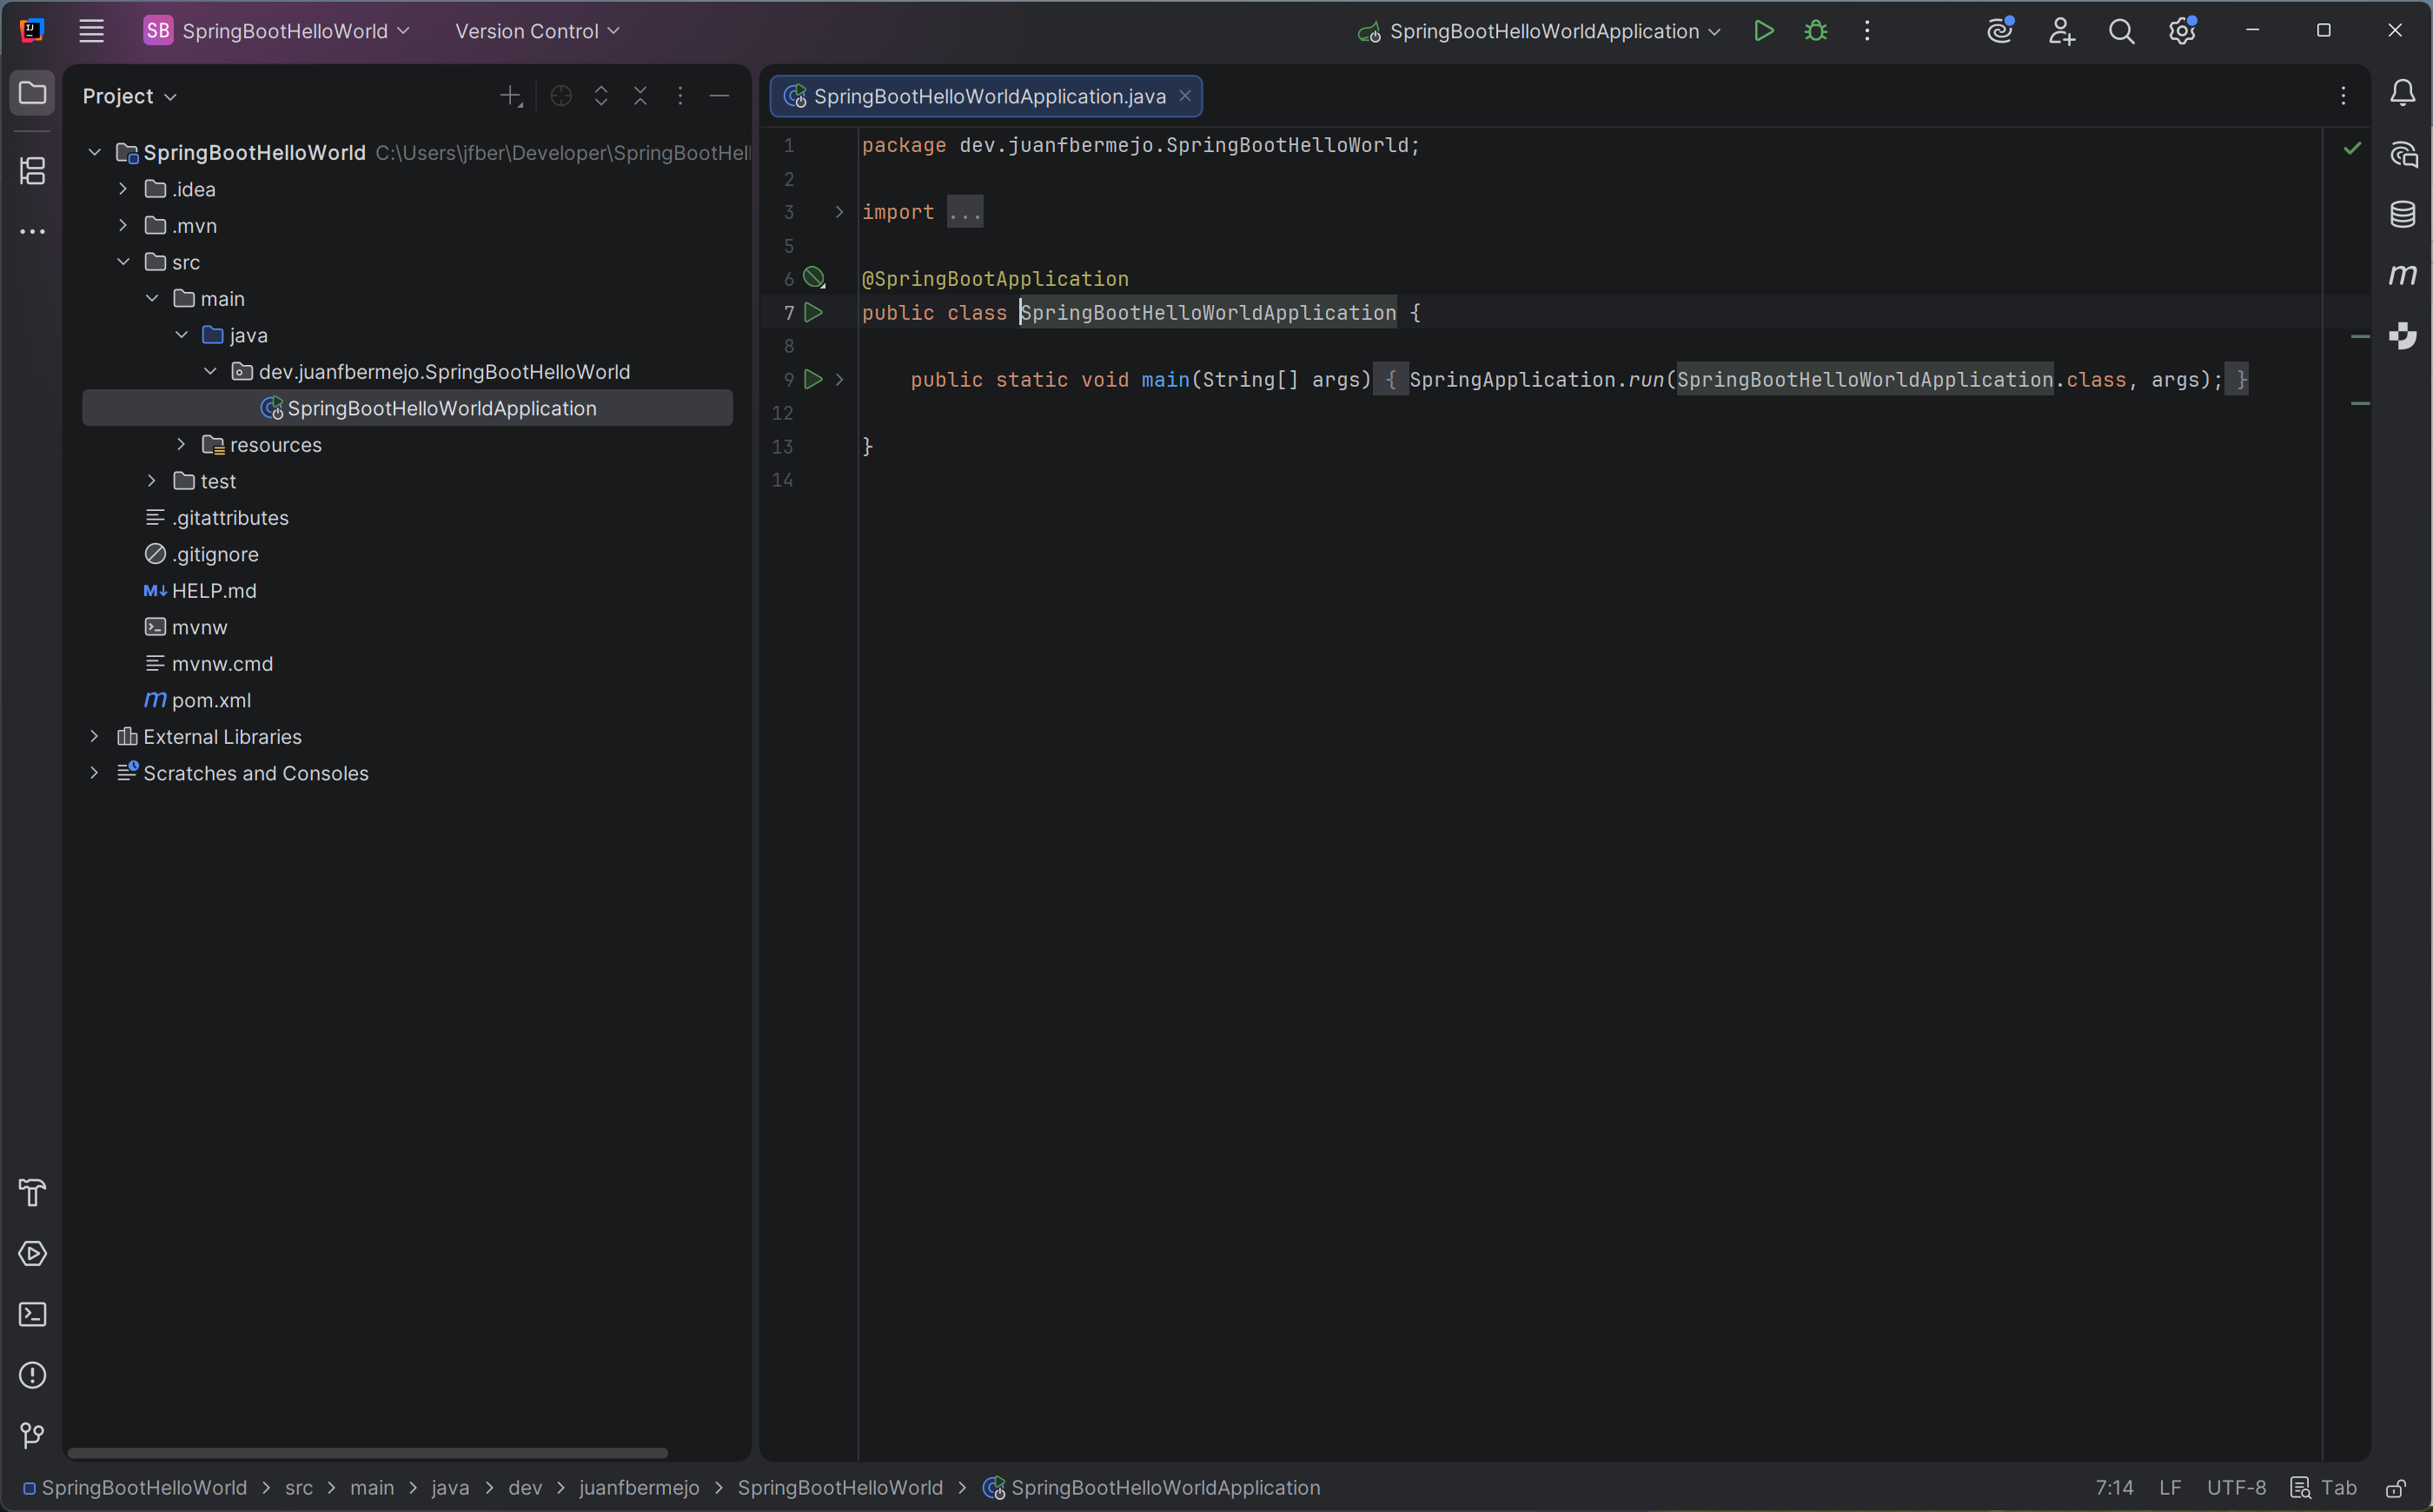The width and height of the screenshot is (2433, 1512).
Task: Open Notifications bell
Action: [x=2404, y=92]
